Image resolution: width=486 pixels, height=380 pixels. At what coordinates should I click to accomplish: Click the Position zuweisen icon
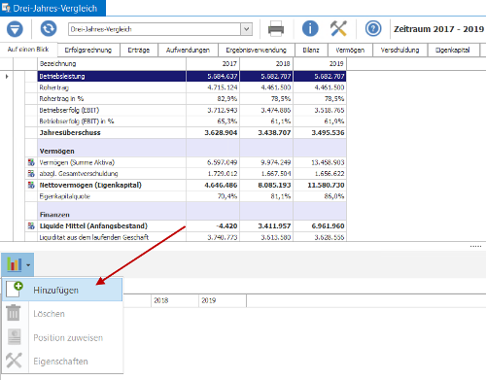click(x=15, y=337)
